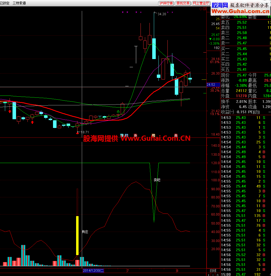Click the green down-arrow signal on candlesticks

tap(118, 112)
